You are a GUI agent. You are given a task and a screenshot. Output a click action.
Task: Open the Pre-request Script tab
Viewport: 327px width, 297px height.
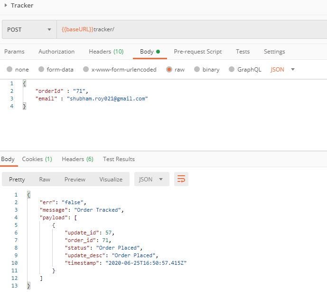pyautogui.click(x=198, y=52)
